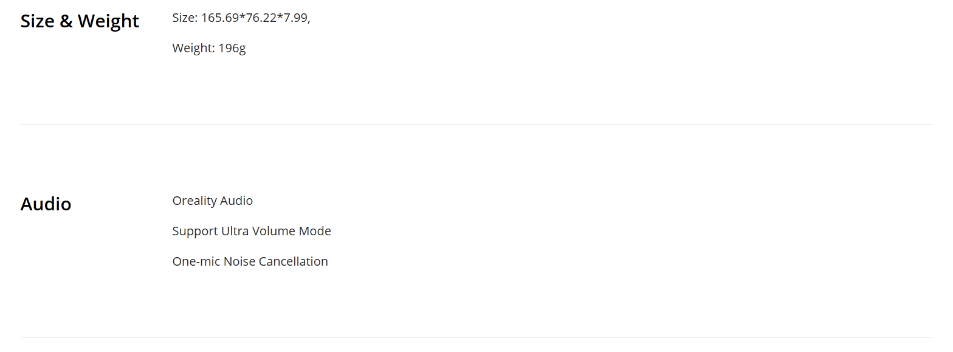This screenshot has height=352, width=953.
Task: Click the "Size:" label before dimensions
Action: 185,18
